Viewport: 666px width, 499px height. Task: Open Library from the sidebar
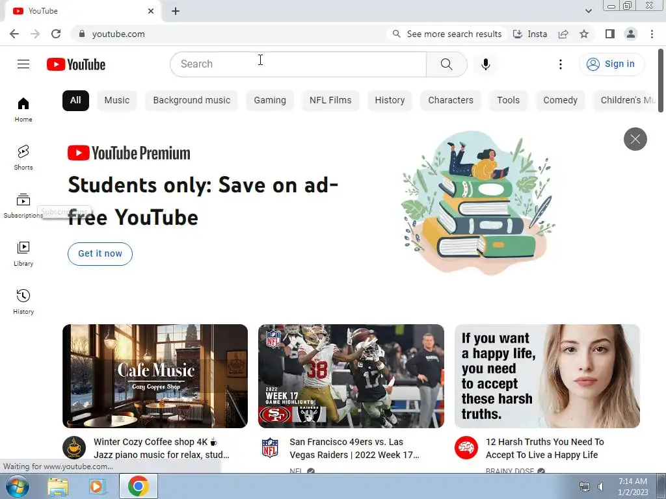(23, 253)
